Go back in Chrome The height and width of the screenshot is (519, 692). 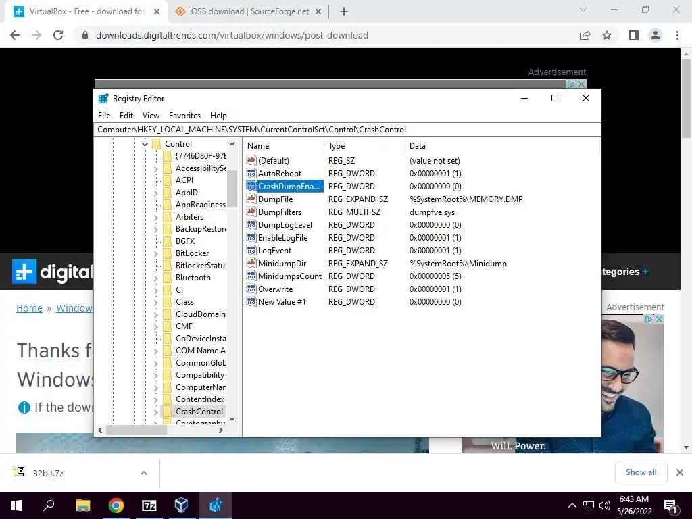[15, 35]
